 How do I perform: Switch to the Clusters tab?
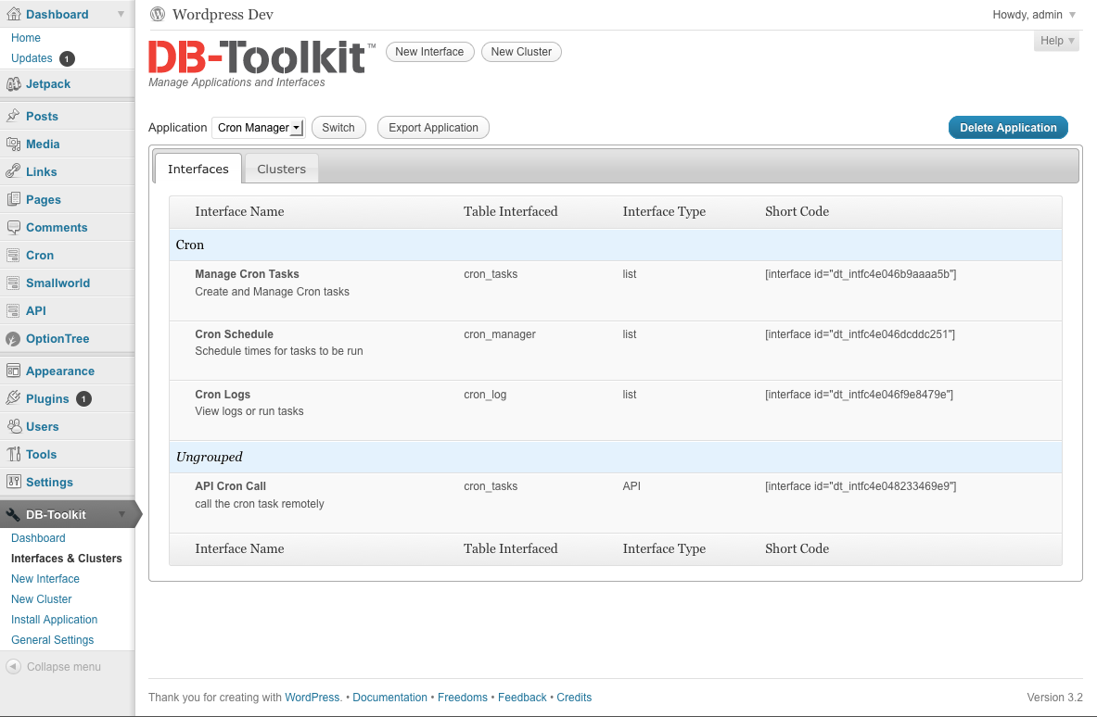pos(281,170)
